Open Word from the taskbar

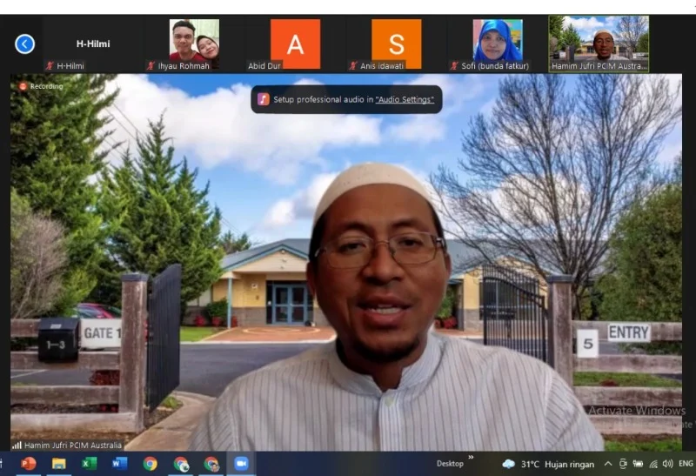coord(119,464)
